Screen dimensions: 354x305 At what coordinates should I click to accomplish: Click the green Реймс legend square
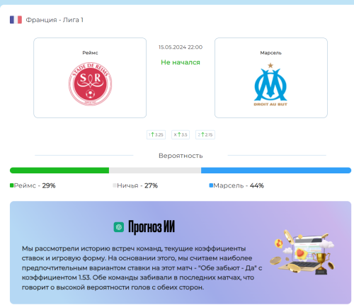coord(12,185)
